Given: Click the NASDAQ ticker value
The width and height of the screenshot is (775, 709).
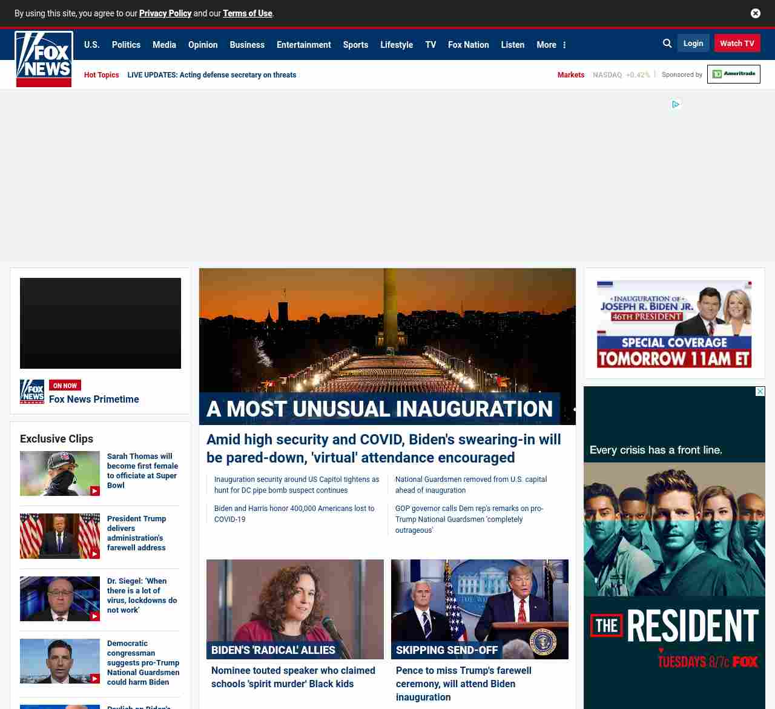Looking at the screenshot, I should (x=621, y=75).
